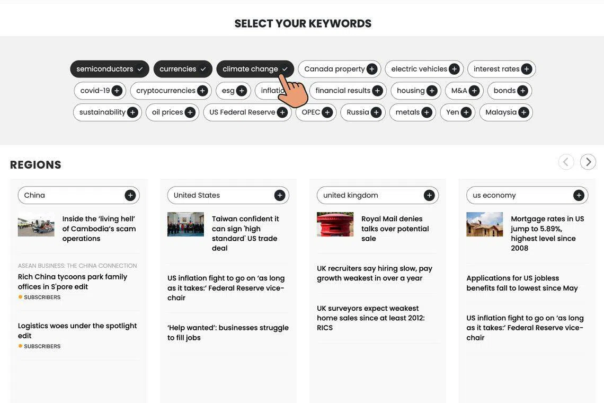Click plus icon beside China region
Viewport: 604px width, 403px height.
(x=130, y=195)
